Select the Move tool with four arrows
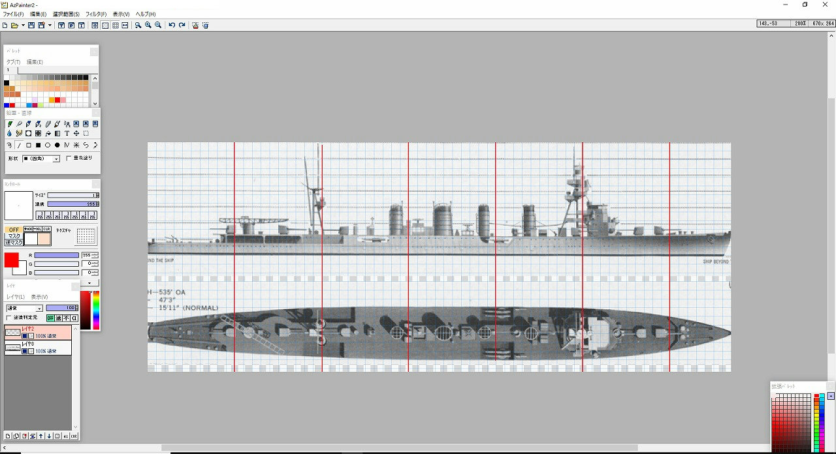This screenshot has width=836, height=454. point(76,134)
